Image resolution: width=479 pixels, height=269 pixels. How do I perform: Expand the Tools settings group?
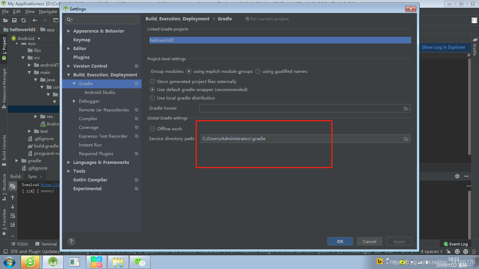tap(69, 171)
